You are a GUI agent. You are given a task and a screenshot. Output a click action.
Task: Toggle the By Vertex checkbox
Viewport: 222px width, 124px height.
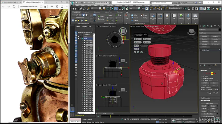pyautogui.click(x=202, y=76)
